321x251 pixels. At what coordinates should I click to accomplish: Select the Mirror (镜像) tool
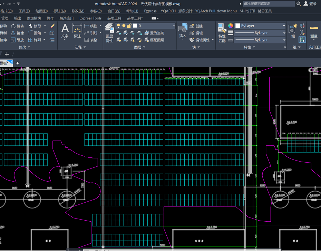[17, 33]
